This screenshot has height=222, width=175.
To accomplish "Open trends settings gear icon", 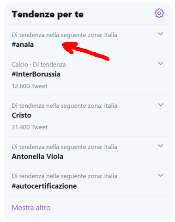I will 159,13.
